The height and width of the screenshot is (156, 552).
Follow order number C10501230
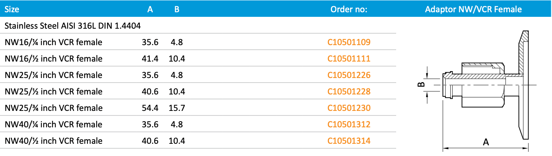349,108
